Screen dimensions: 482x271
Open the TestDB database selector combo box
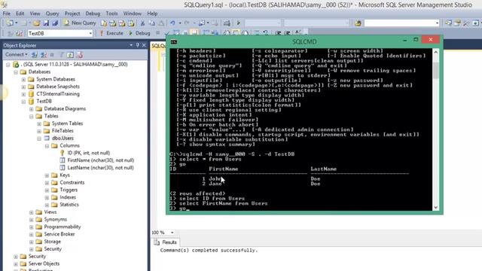pyautogui.click(x=60, y=33)
